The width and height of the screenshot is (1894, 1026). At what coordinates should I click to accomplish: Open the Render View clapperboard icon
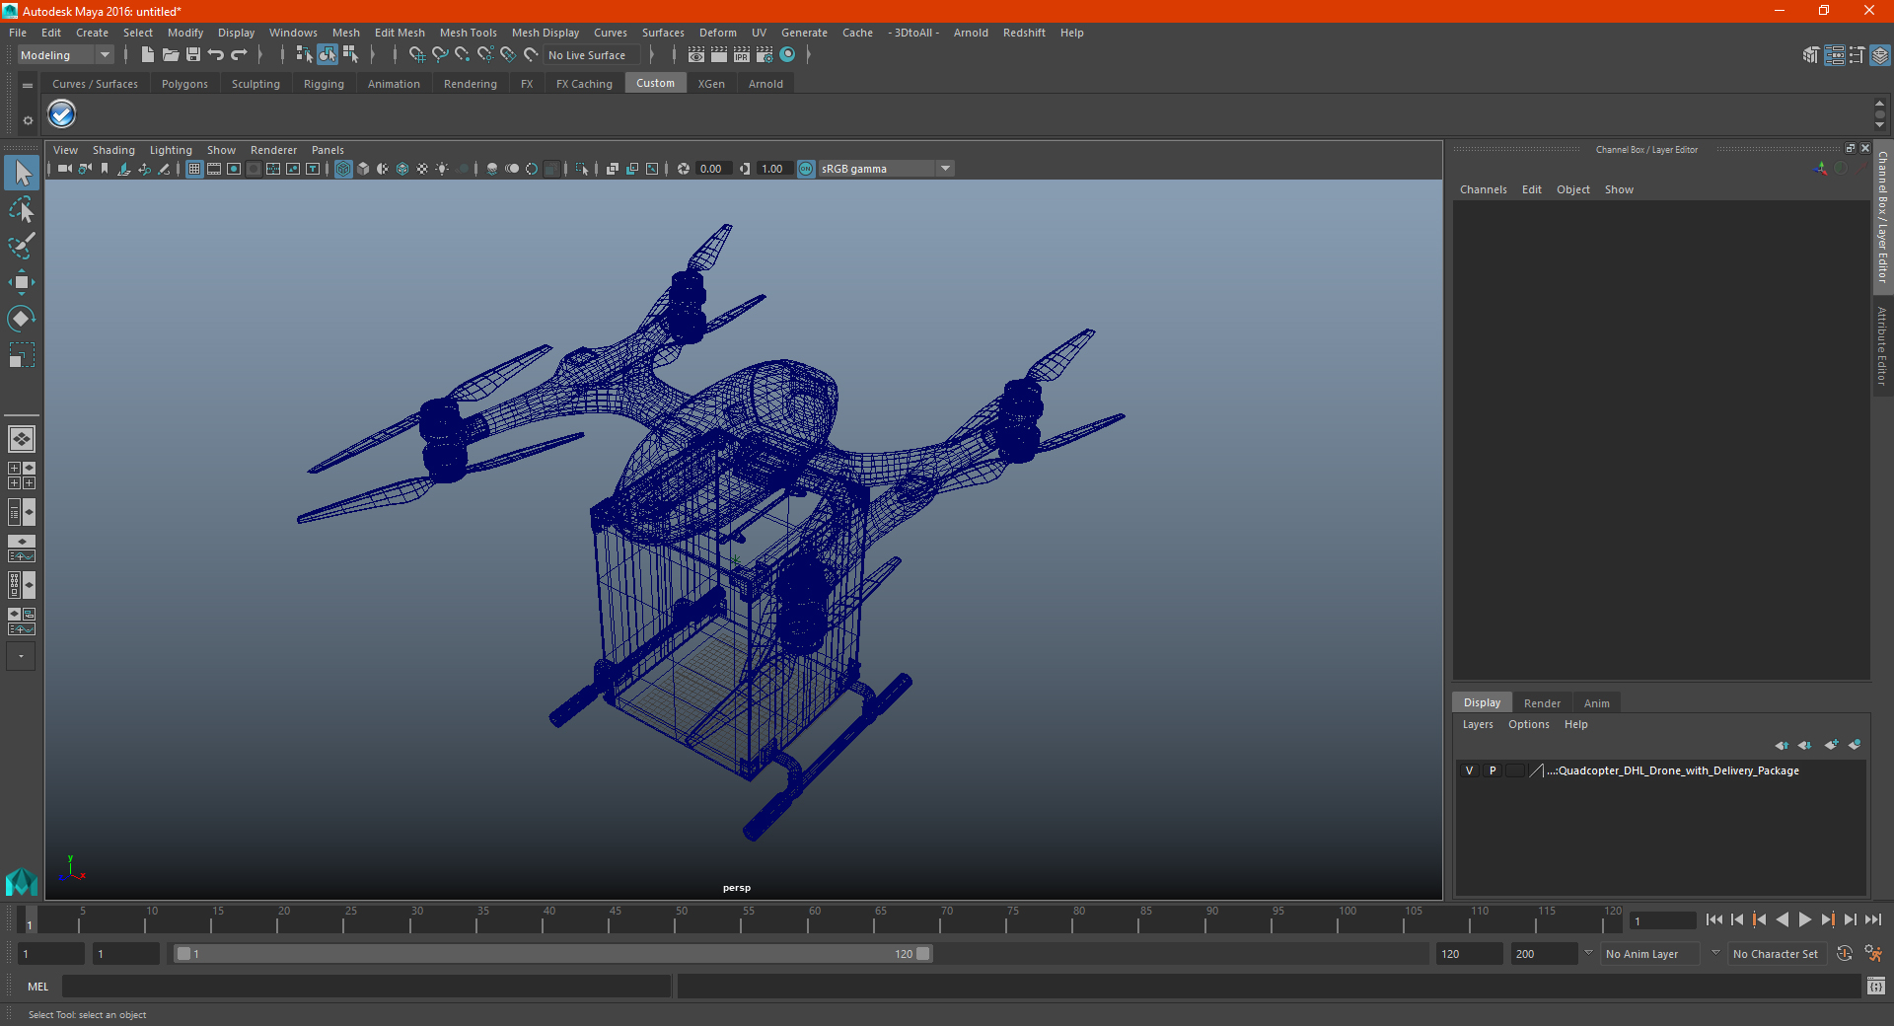coord(696,55)
